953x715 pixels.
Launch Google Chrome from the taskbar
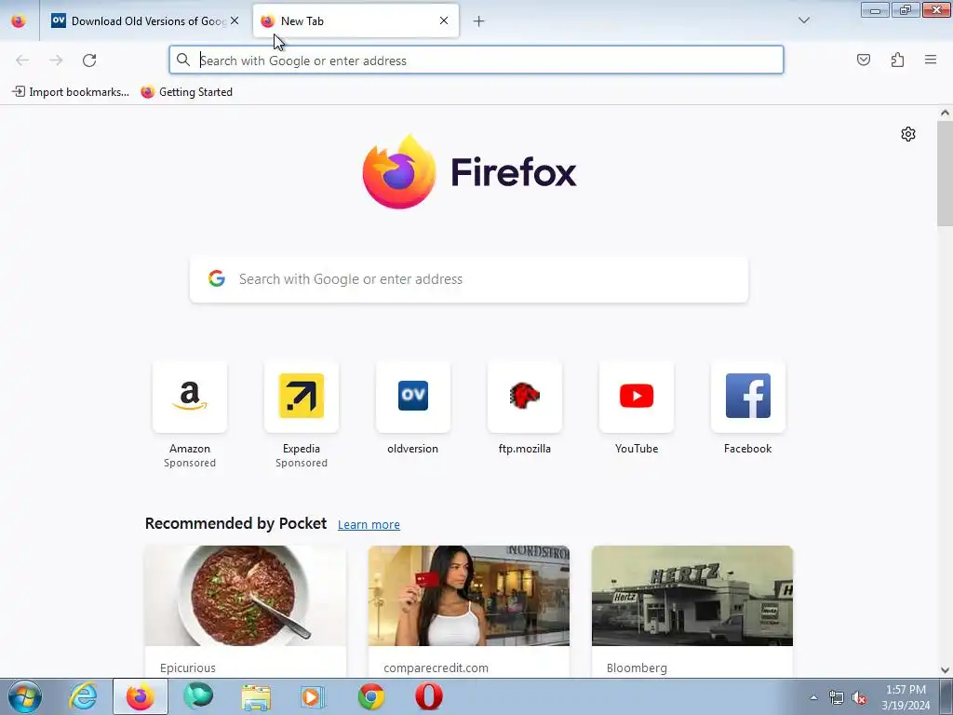coord(370,696)
